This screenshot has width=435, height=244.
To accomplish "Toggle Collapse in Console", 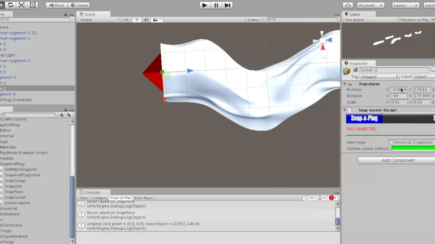I will tap(100, 198).
